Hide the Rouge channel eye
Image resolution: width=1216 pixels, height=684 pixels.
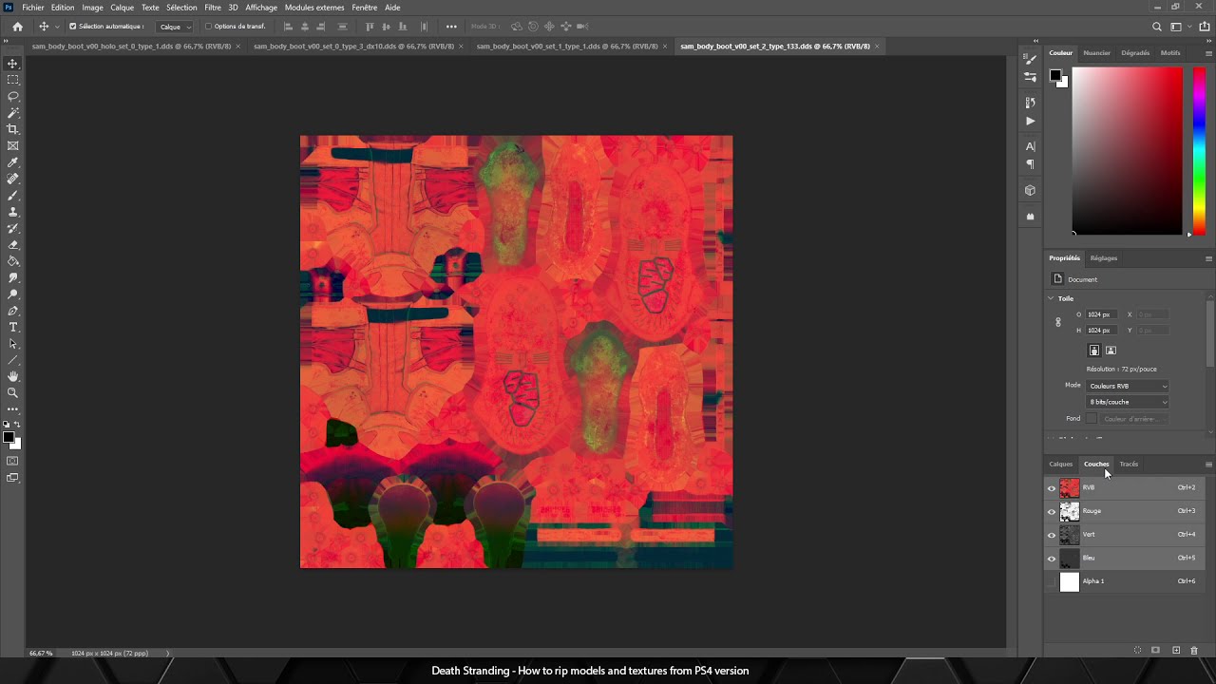tap(1052, 511)
